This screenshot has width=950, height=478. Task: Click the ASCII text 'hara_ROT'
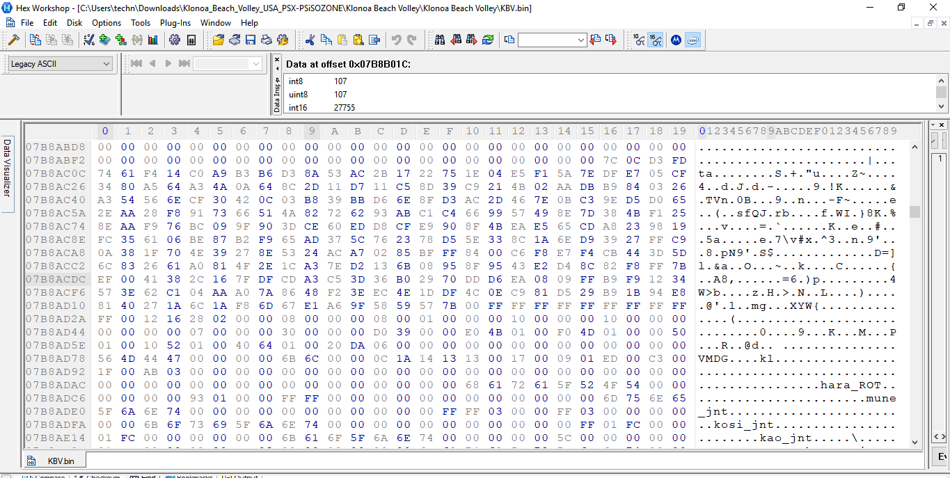[850, 385]
